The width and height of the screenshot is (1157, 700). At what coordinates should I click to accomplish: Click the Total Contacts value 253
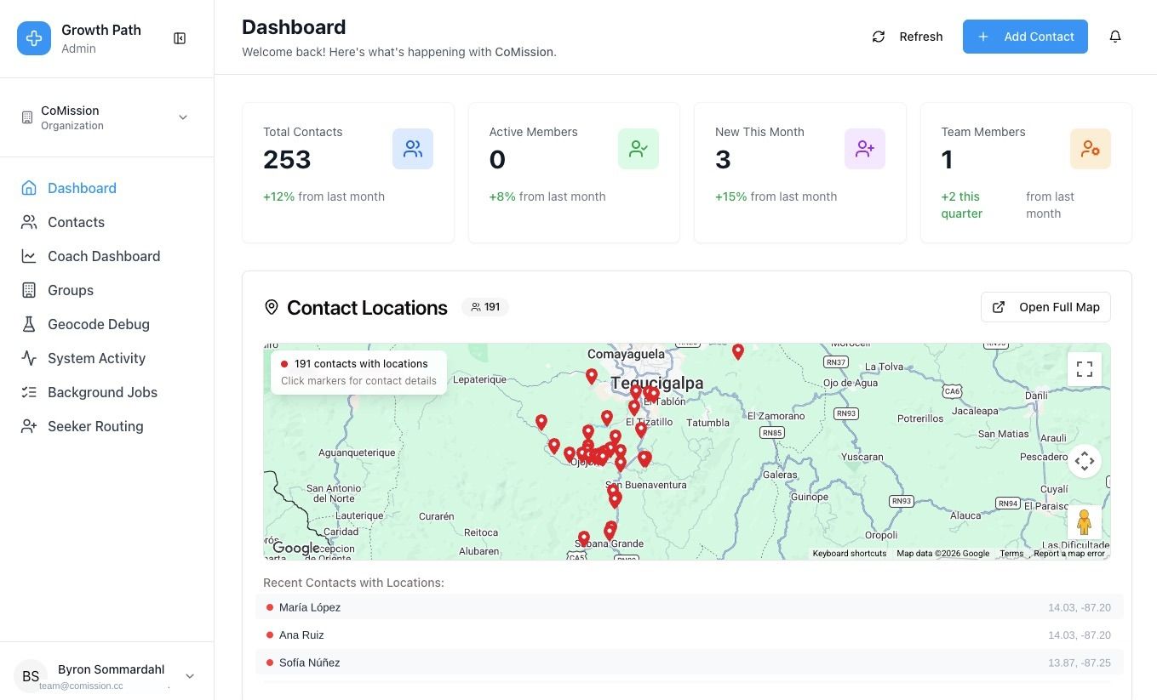click(287, 160)
